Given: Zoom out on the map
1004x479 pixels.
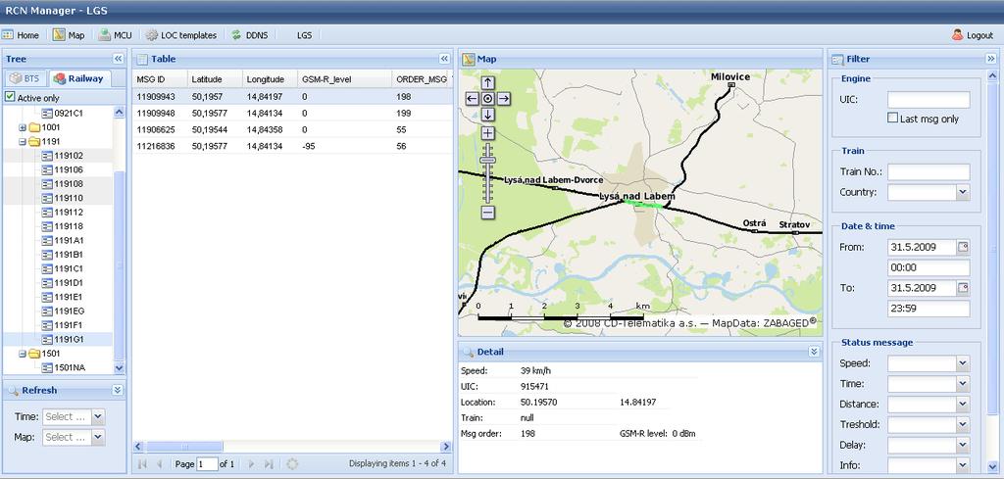Looking at the screenshot, I should click(488, 213).
